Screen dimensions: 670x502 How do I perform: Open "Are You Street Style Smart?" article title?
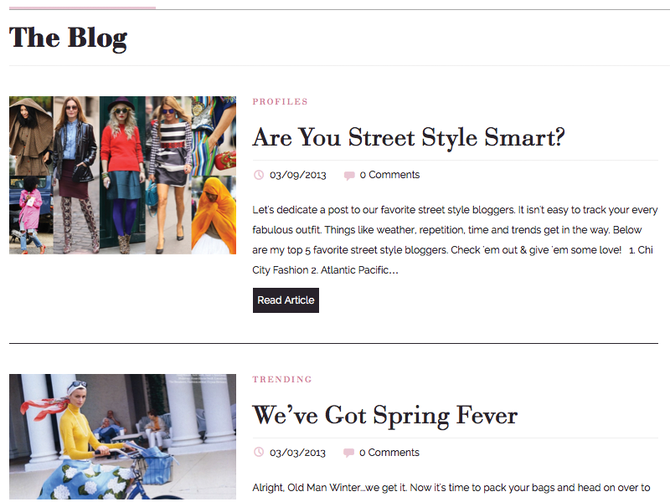click(408, 137)
